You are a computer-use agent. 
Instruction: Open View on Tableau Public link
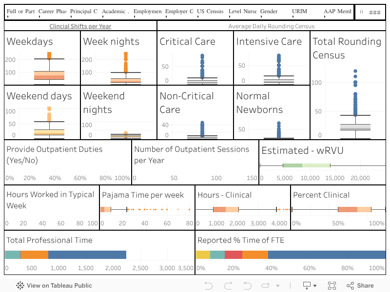(x=54, y=286)
